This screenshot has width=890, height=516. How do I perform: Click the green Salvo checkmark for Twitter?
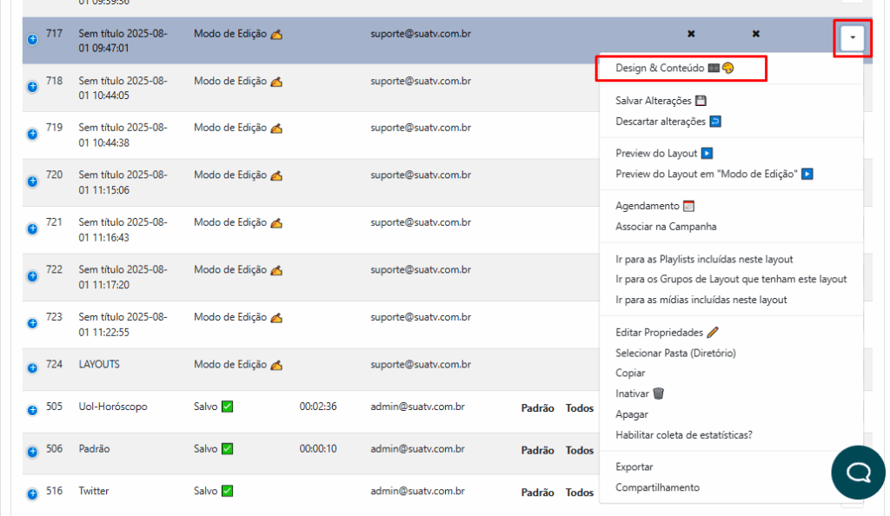(227, 491)
